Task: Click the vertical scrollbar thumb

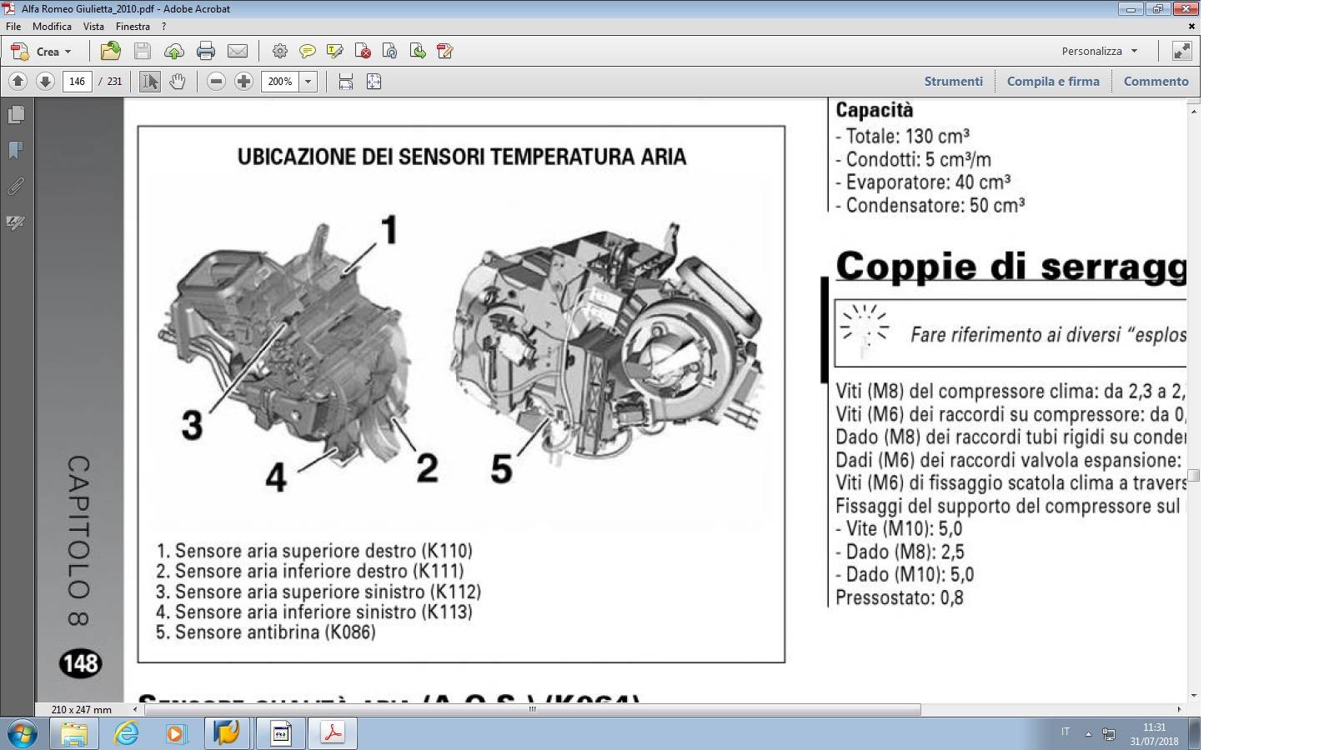Action: tap(1194, 476)
